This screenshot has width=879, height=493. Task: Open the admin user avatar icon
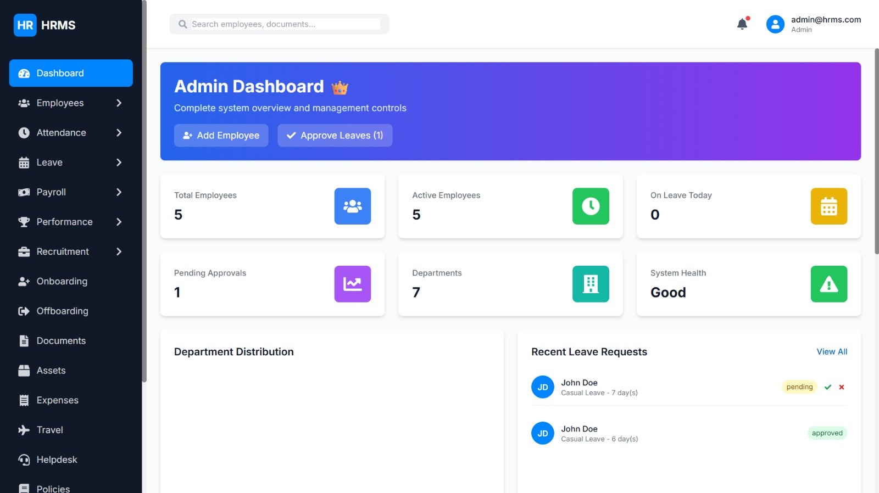click(775, 24)
